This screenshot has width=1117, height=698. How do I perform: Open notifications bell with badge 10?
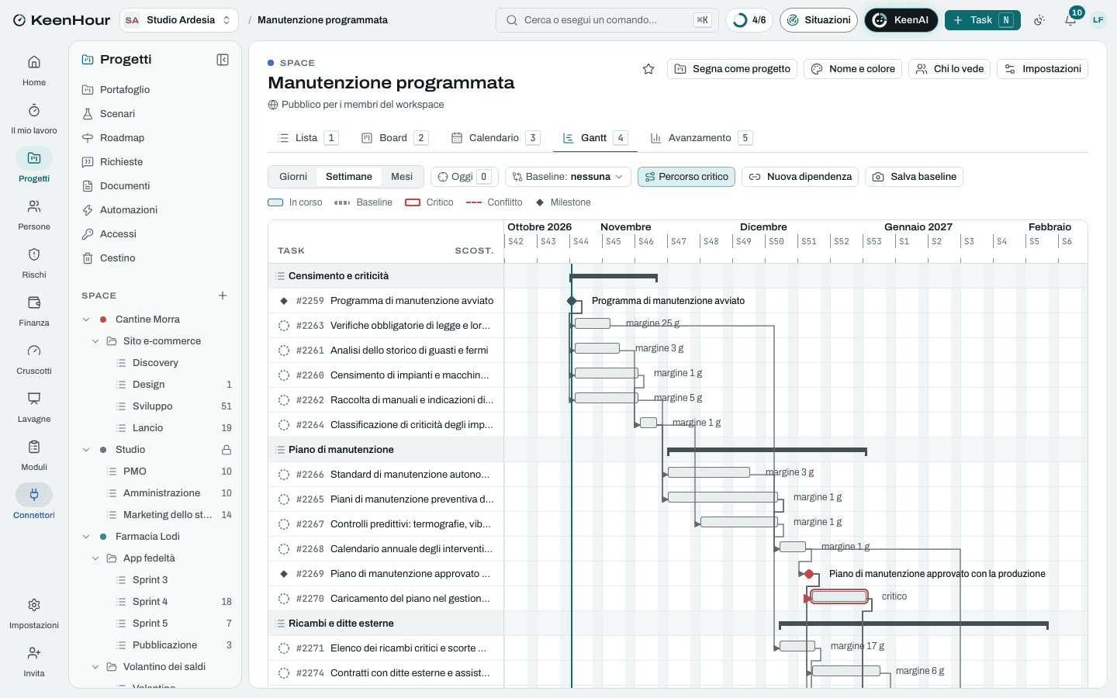click(1070, 20)
